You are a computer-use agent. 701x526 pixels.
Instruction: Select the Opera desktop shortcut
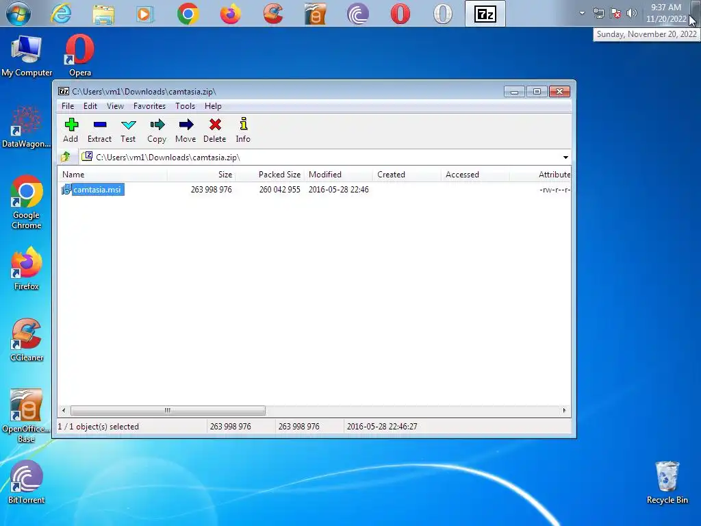(80, 56)
